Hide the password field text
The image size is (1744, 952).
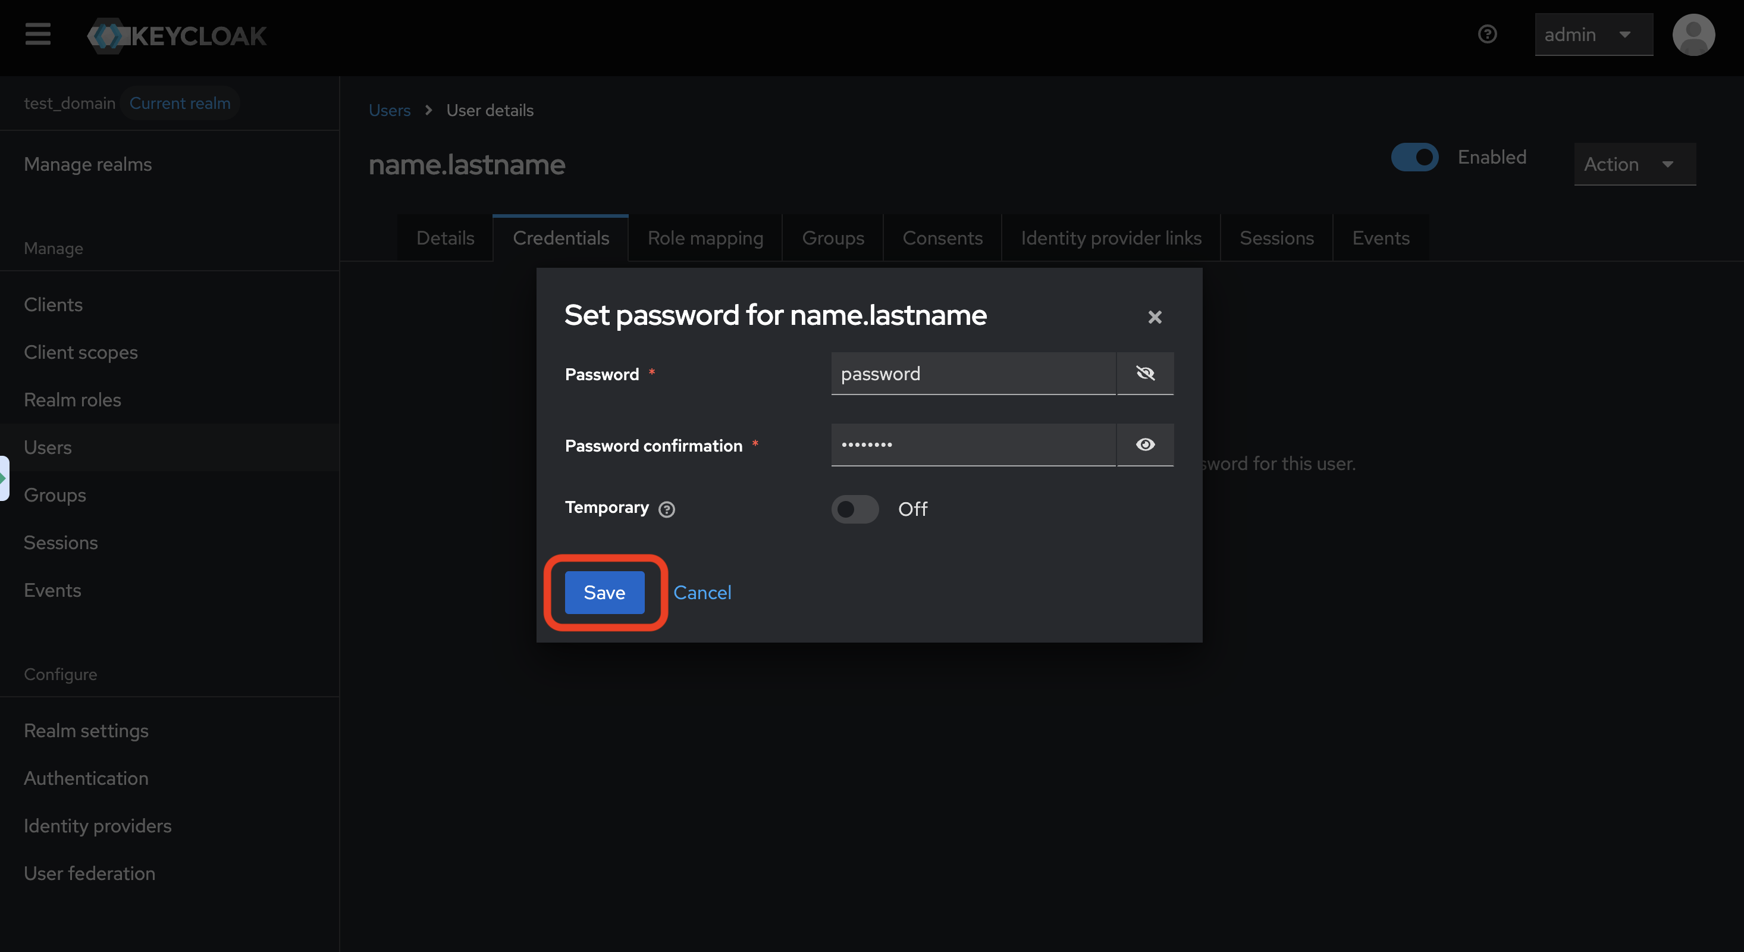click(x=1145, y=373)
